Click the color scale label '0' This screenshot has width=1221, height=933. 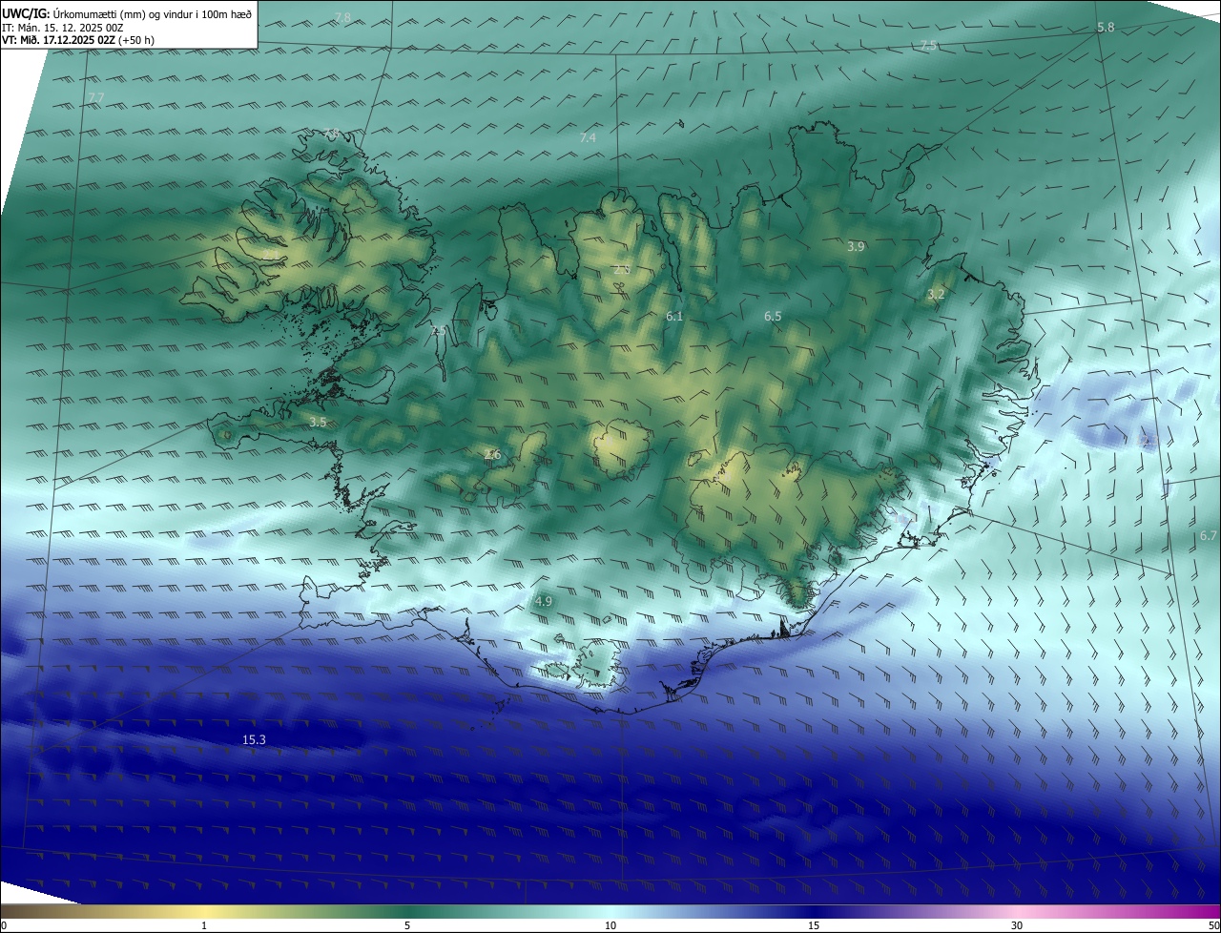click(4, 925)
